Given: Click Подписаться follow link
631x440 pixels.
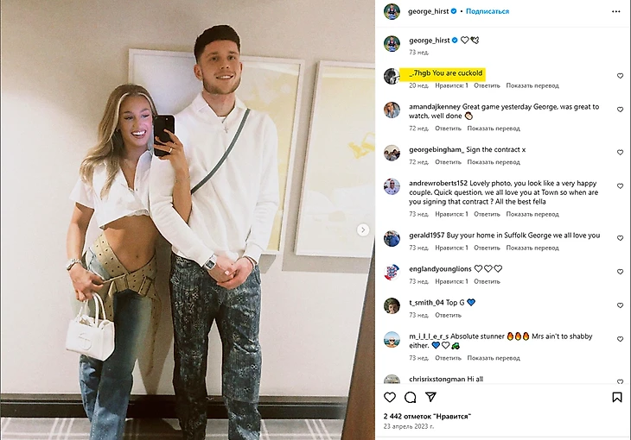Looking at the screenshot, I should [x=488, y=11].
